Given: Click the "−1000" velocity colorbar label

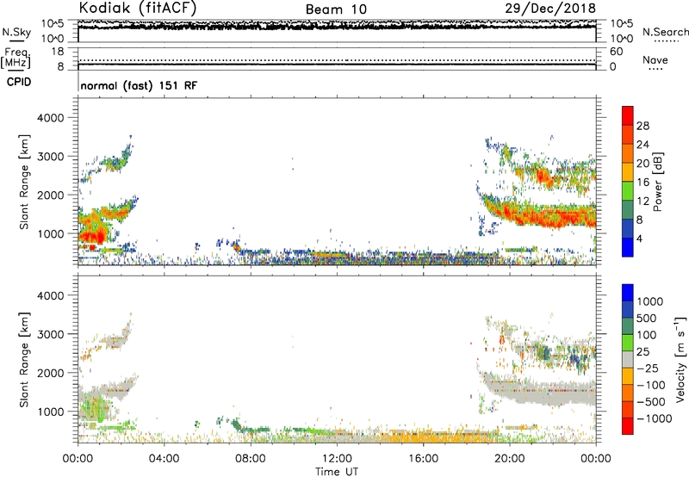Looking at the screenshot, I should click(655, 418).
